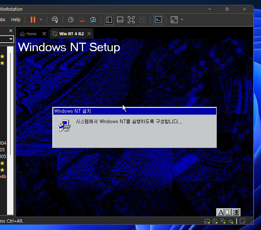Send Ctrl+Alt+Del to the VM
The height and width of the screenshot is (230, 261).
[x=55, y=20]
